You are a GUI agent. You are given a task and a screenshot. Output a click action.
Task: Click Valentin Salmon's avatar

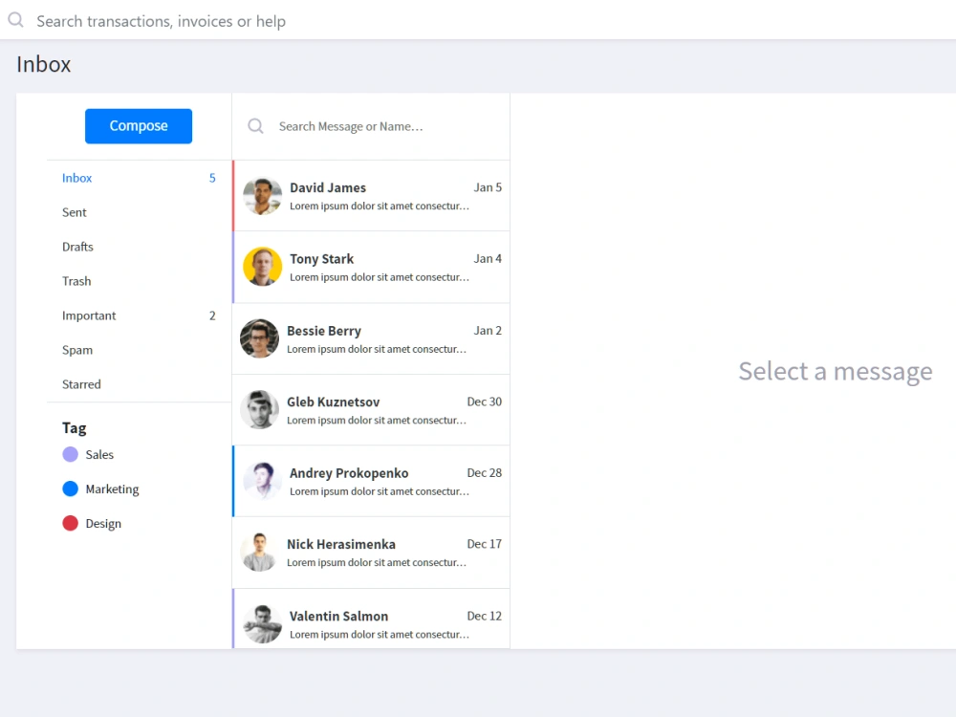click(262, 623)
